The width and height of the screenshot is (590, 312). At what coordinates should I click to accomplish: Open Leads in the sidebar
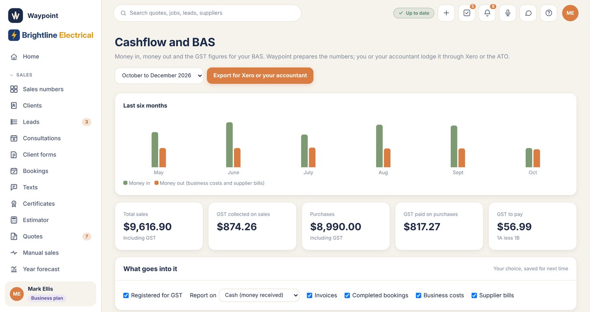tap(51, 122)
